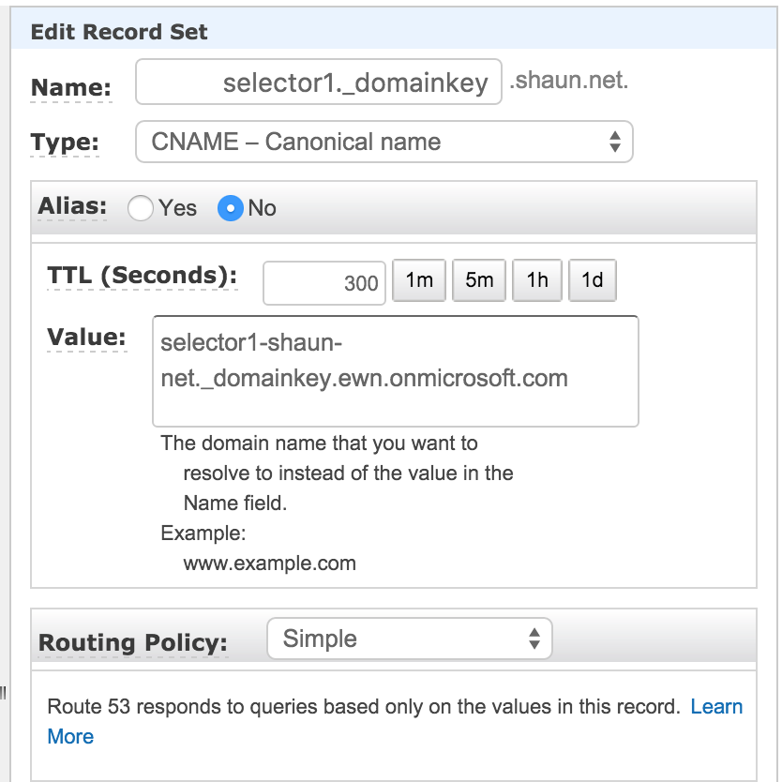Set TTL with the 1d button
This screenshot has height=782, width=782.
click(x=593, y=280)
